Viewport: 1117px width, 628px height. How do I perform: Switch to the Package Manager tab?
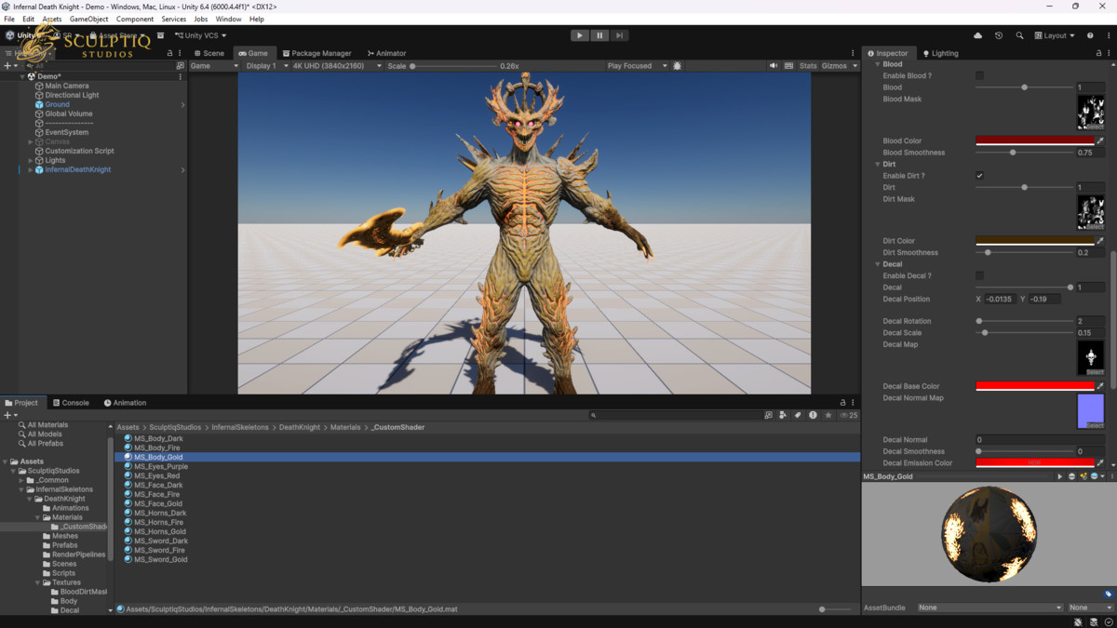pos(317,53)
